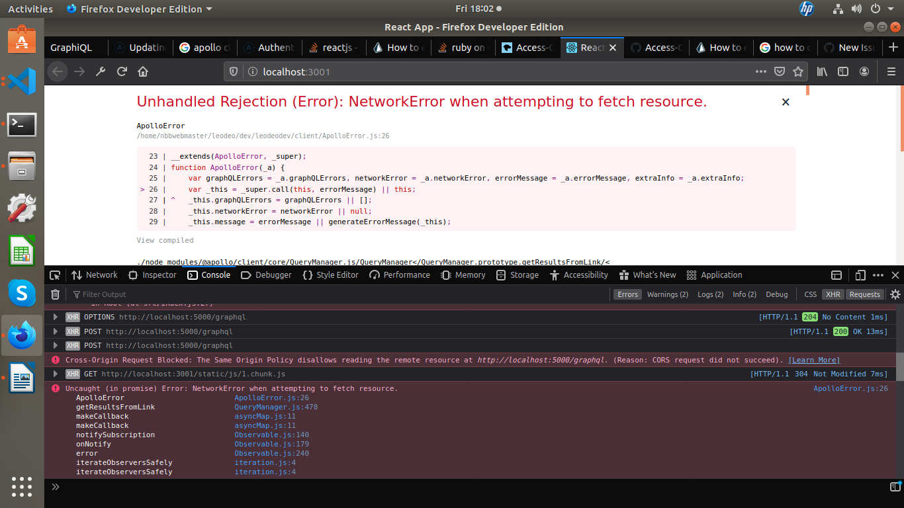Enable the Warnings (2) filter

coord(667,294)
